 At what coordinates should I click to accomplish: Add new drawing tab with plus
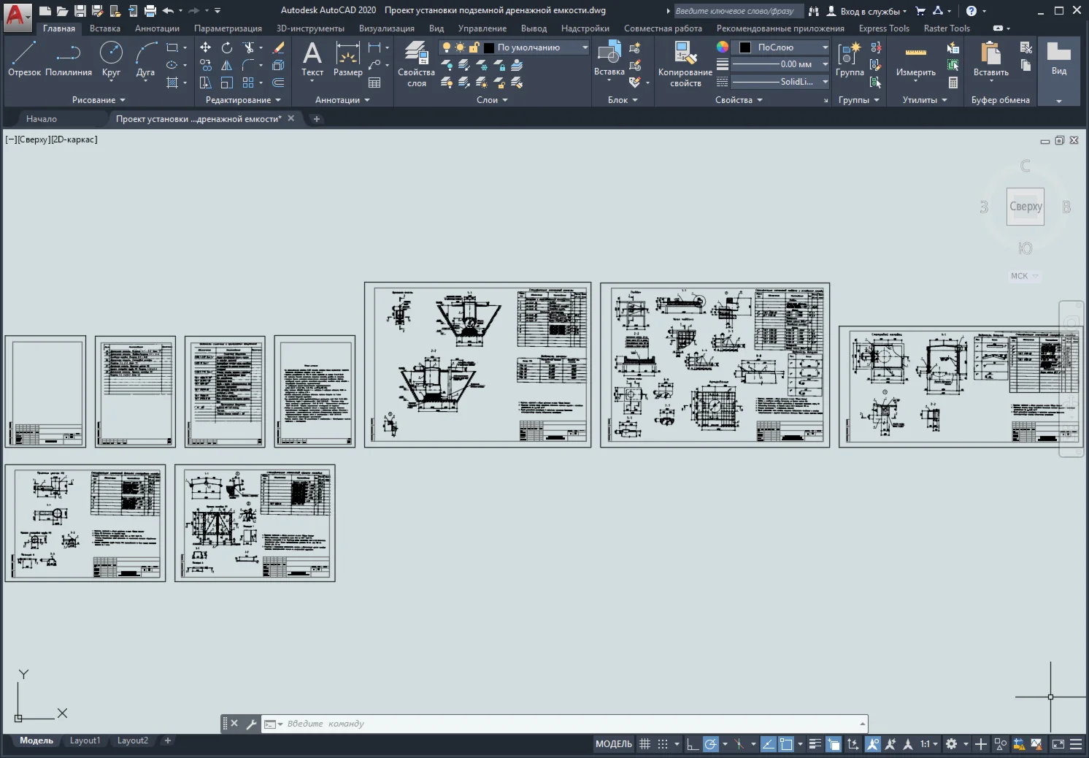317,118
